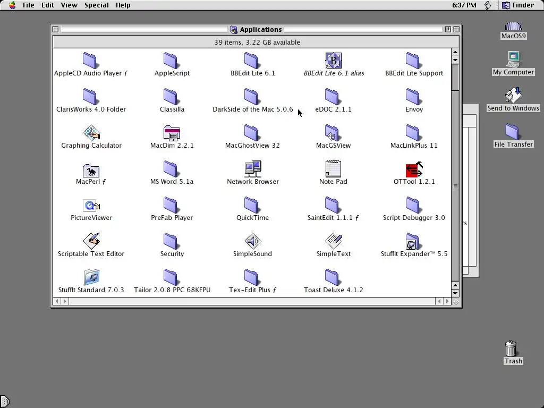
Task: Click the Control Strip tab at screen corner
Action: (4, 402)
